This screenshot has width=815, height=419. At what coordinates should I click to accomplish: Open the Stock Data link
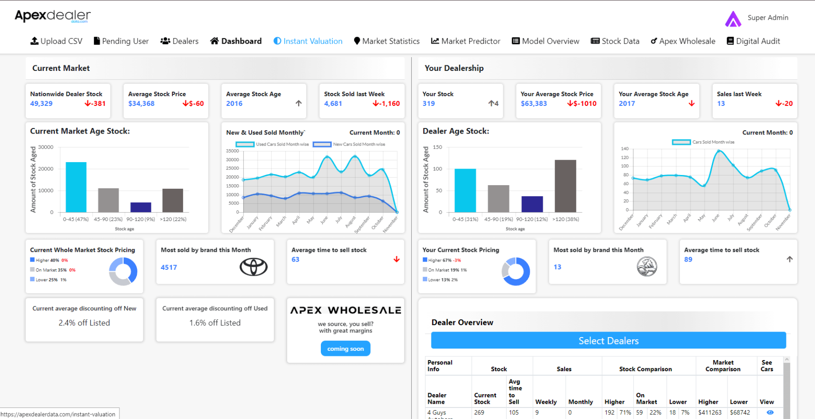point(615,41)
